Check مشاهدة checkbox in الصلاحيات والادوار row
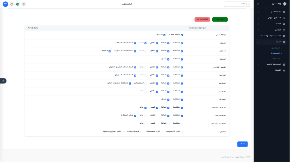This screenshot has height=162, width=290. [x=182, y=124]
